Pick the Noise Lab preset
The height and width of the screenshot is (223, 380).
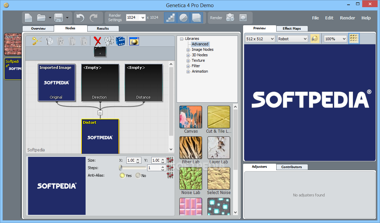pyautogui.click(x=191, y=178)
